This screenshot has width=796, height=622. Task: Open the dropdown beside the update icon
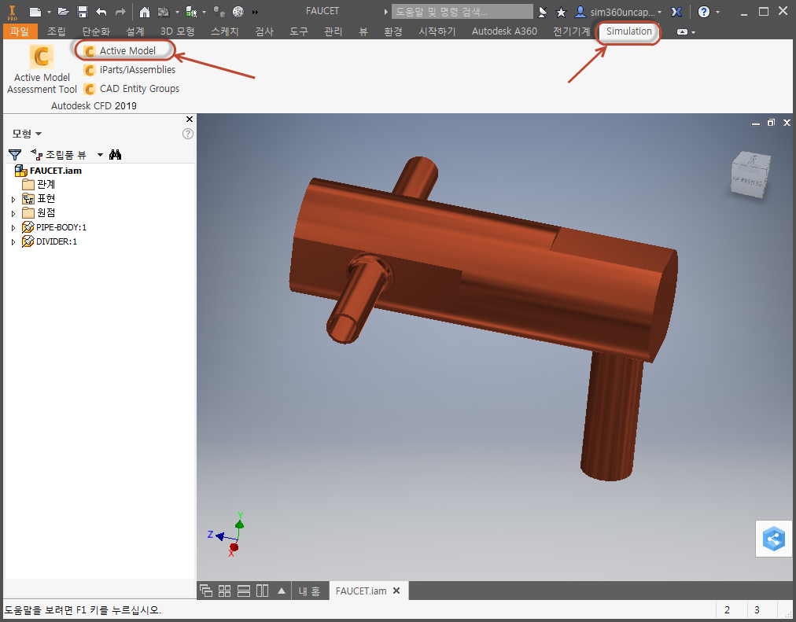tap(177, 12)
